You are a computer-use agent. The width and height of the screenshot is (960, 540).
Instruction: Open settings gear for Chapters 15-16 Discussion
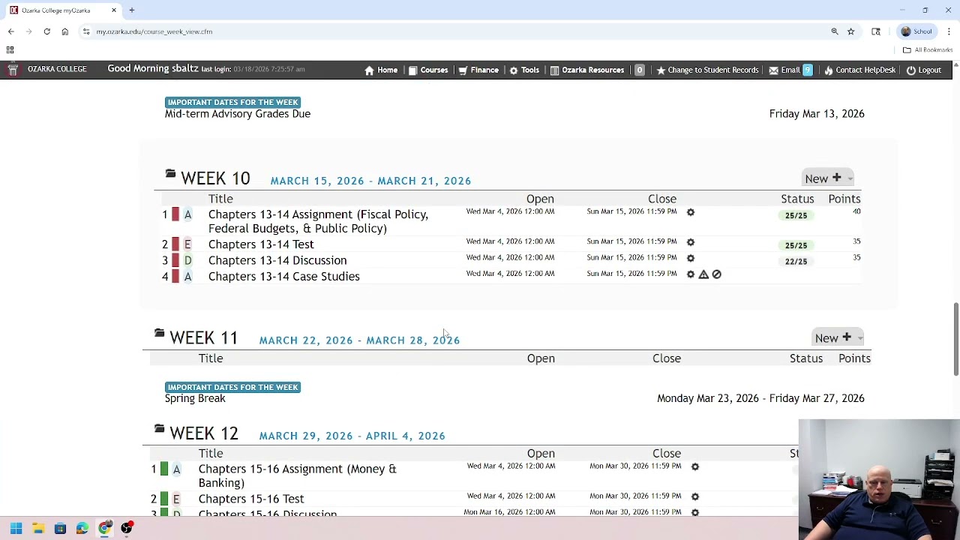[695, 512]
